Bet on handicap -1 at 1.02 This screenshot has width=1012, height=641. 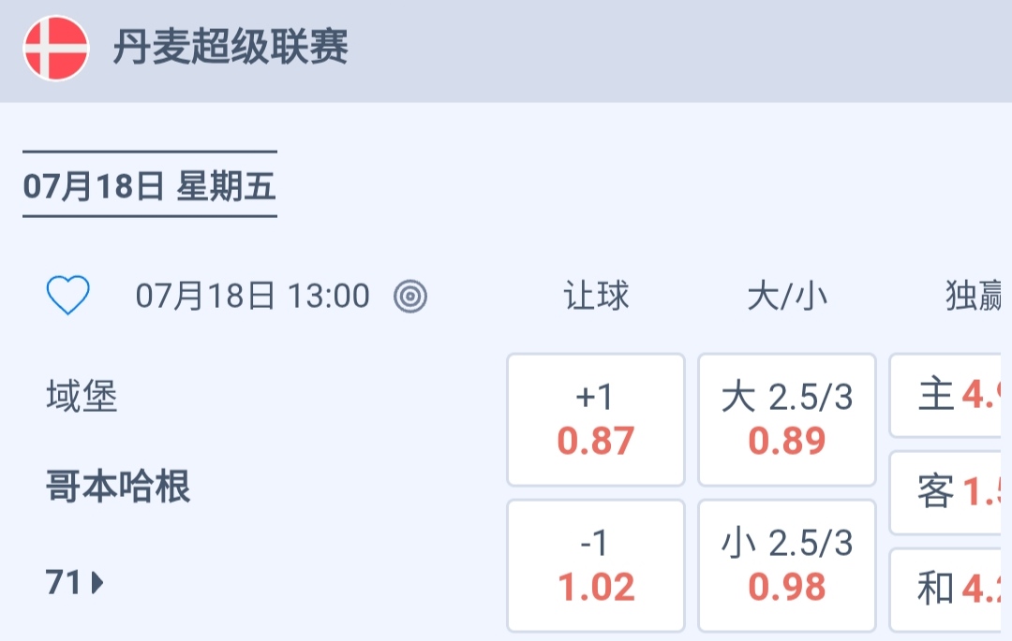click(x=596, y=565)
